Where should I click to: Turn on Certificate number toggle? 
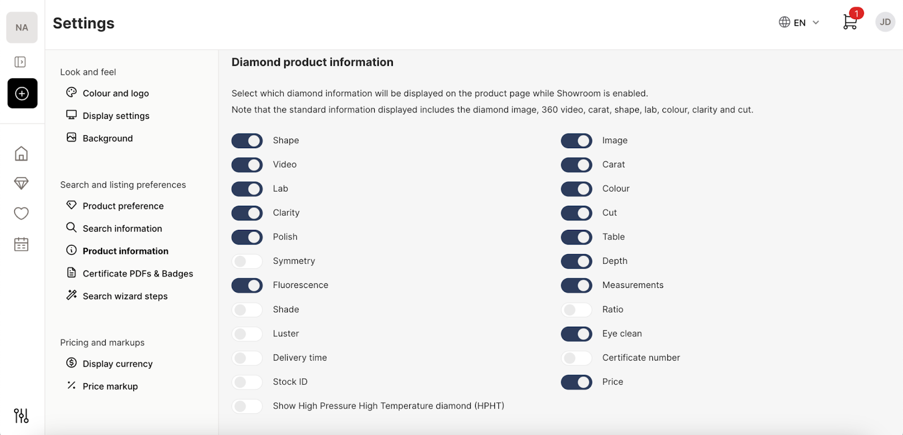pos(576,358)
